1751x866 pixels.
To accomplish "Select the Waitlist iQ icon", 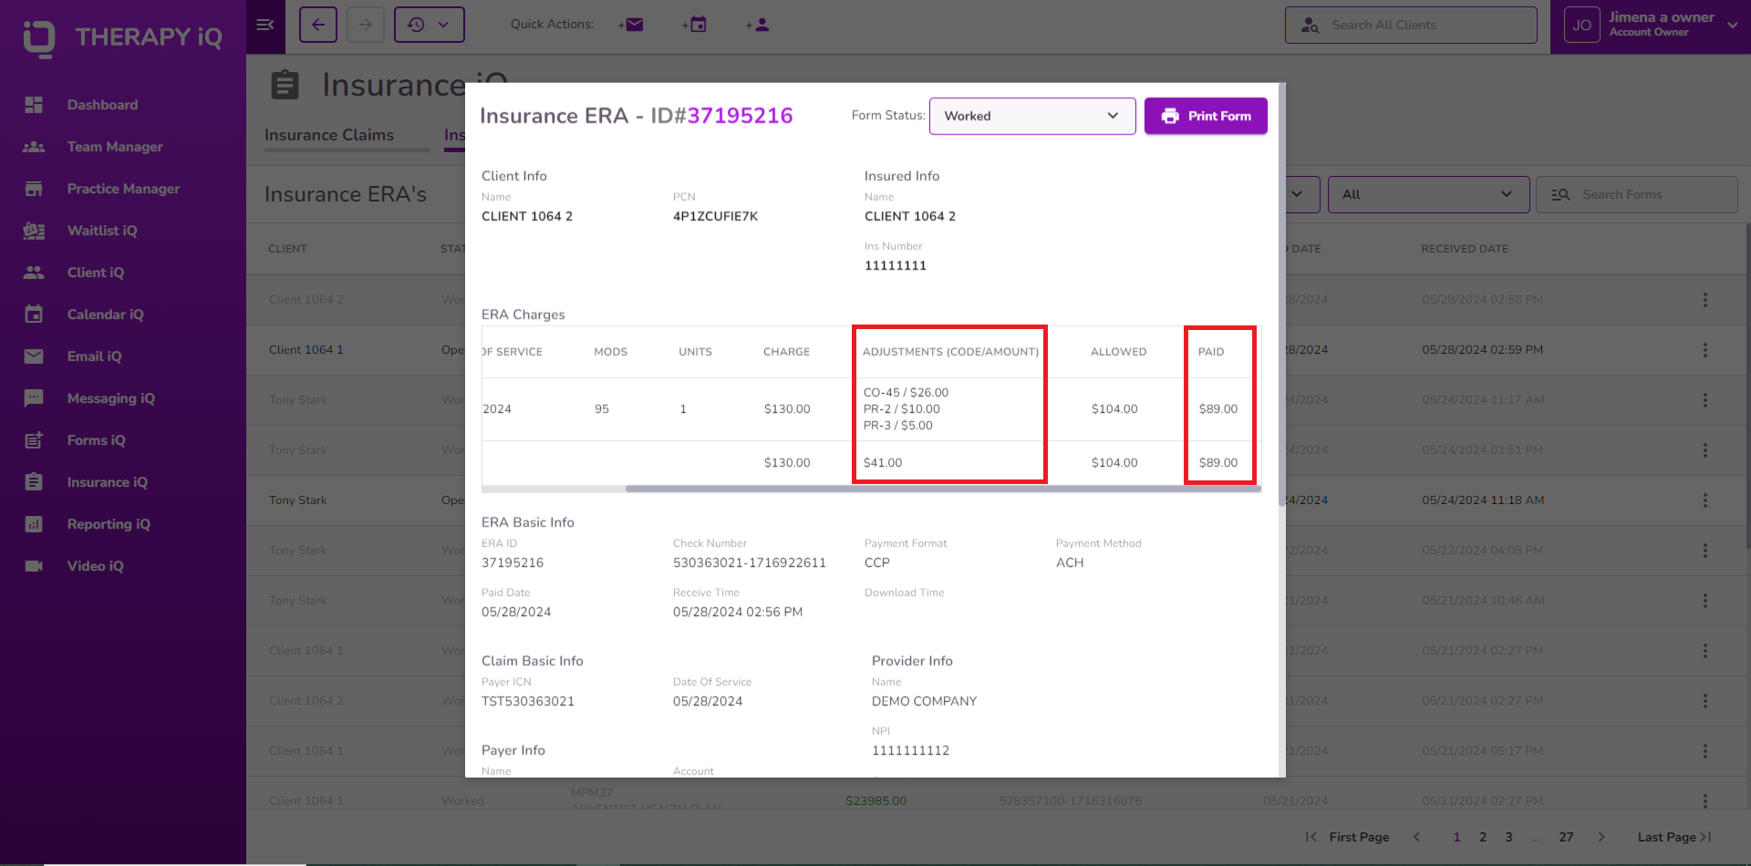I will (x=34, y=231).
